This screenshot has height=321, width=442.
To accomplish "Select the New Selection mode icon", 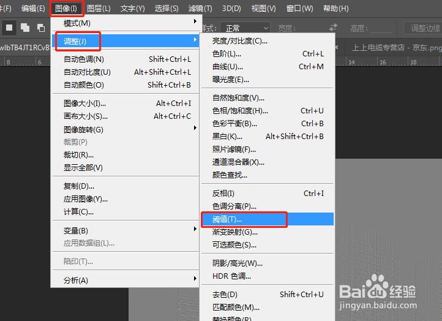I will [9, 28].
